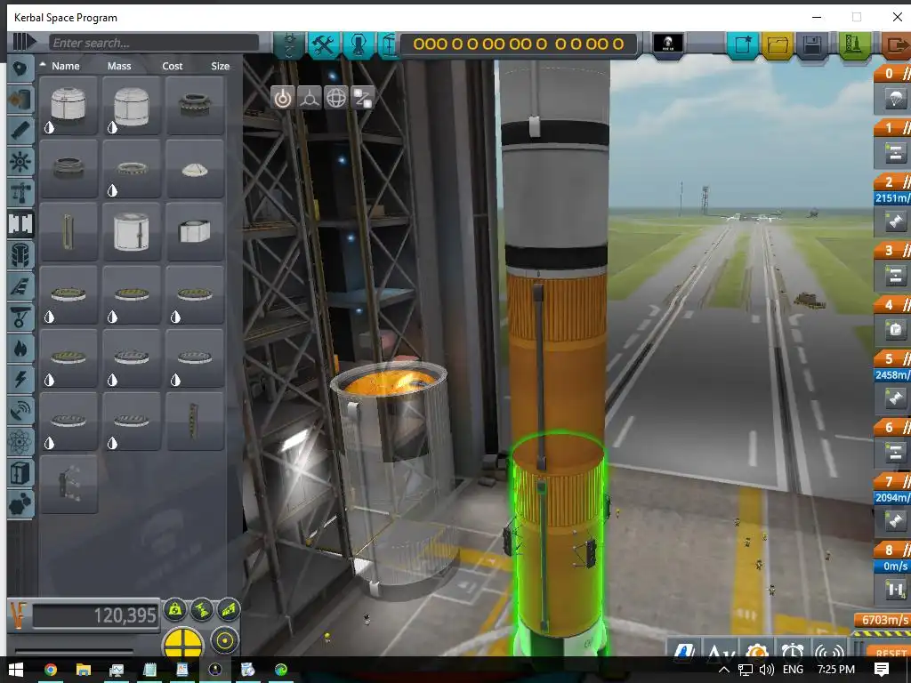
Task: Select the Re-root gizmo tool
Action: point(363,98)
